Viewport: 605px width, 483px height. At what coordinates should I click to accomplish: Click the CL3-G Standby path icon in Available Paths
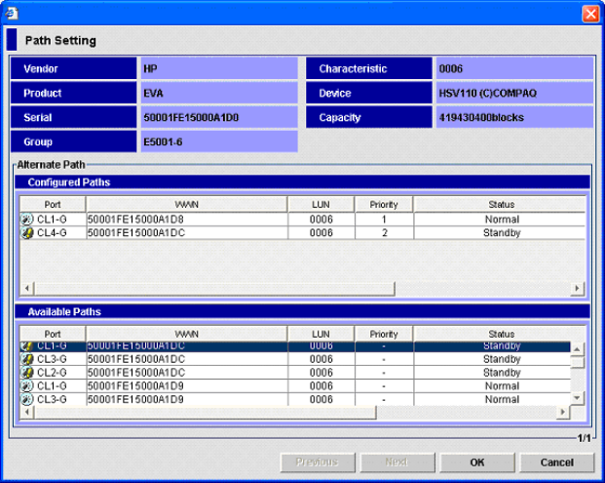[x=26, y=360]
